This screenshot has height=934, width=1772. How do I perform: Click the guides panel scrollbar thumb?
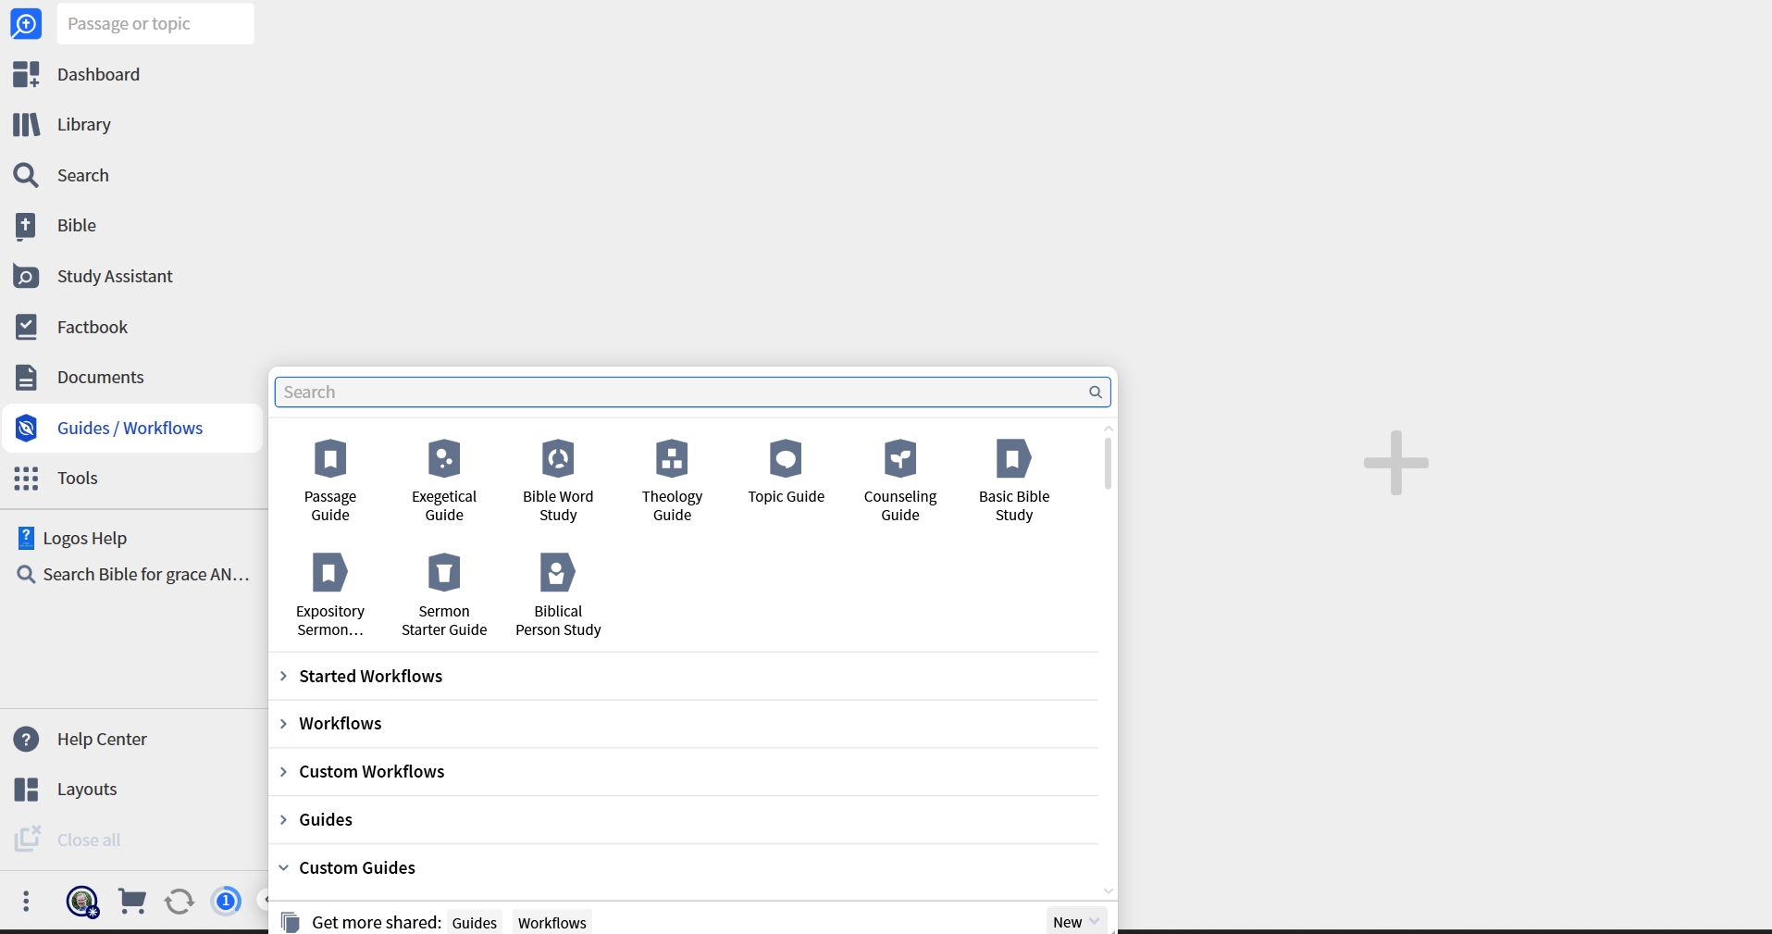pos(1108,463)
